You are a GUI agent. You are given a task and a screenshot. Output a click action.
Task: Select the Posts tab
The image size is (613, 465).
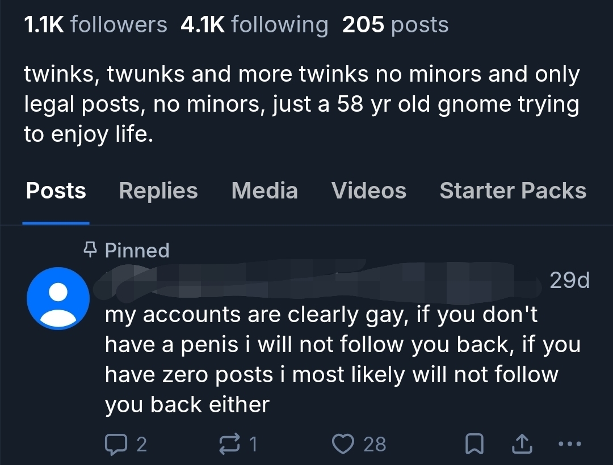point(56,191)
